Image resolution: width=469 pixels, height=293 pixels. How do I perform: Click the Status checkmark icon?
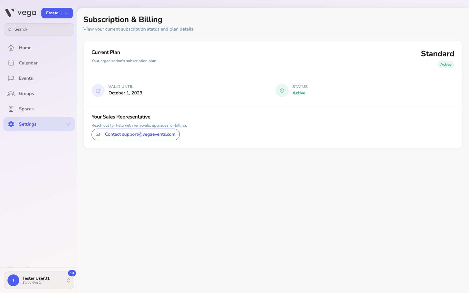tap(282, 91)
